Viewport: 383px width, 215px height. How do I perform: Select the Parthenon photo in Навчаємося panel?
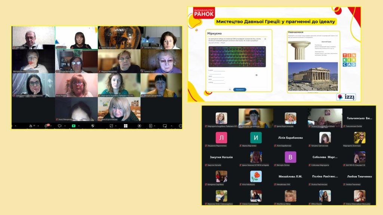coord(313,77)
